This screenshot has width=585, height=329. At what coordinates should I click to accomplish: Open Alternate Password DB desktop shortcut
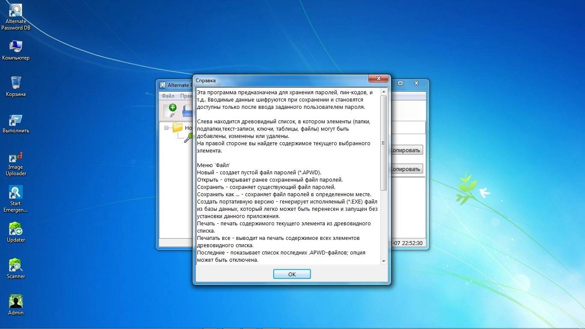click(16, 17)
